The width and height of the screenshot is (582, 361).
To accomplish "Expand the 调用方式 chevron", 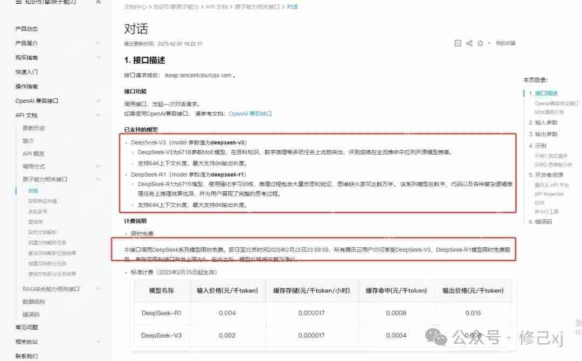I will click(x=99, y=166).
